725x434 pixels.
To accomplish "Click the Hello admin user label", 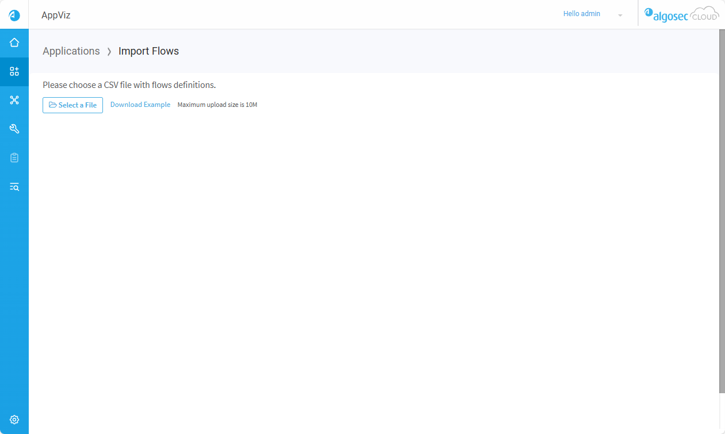I will [581, 14].
